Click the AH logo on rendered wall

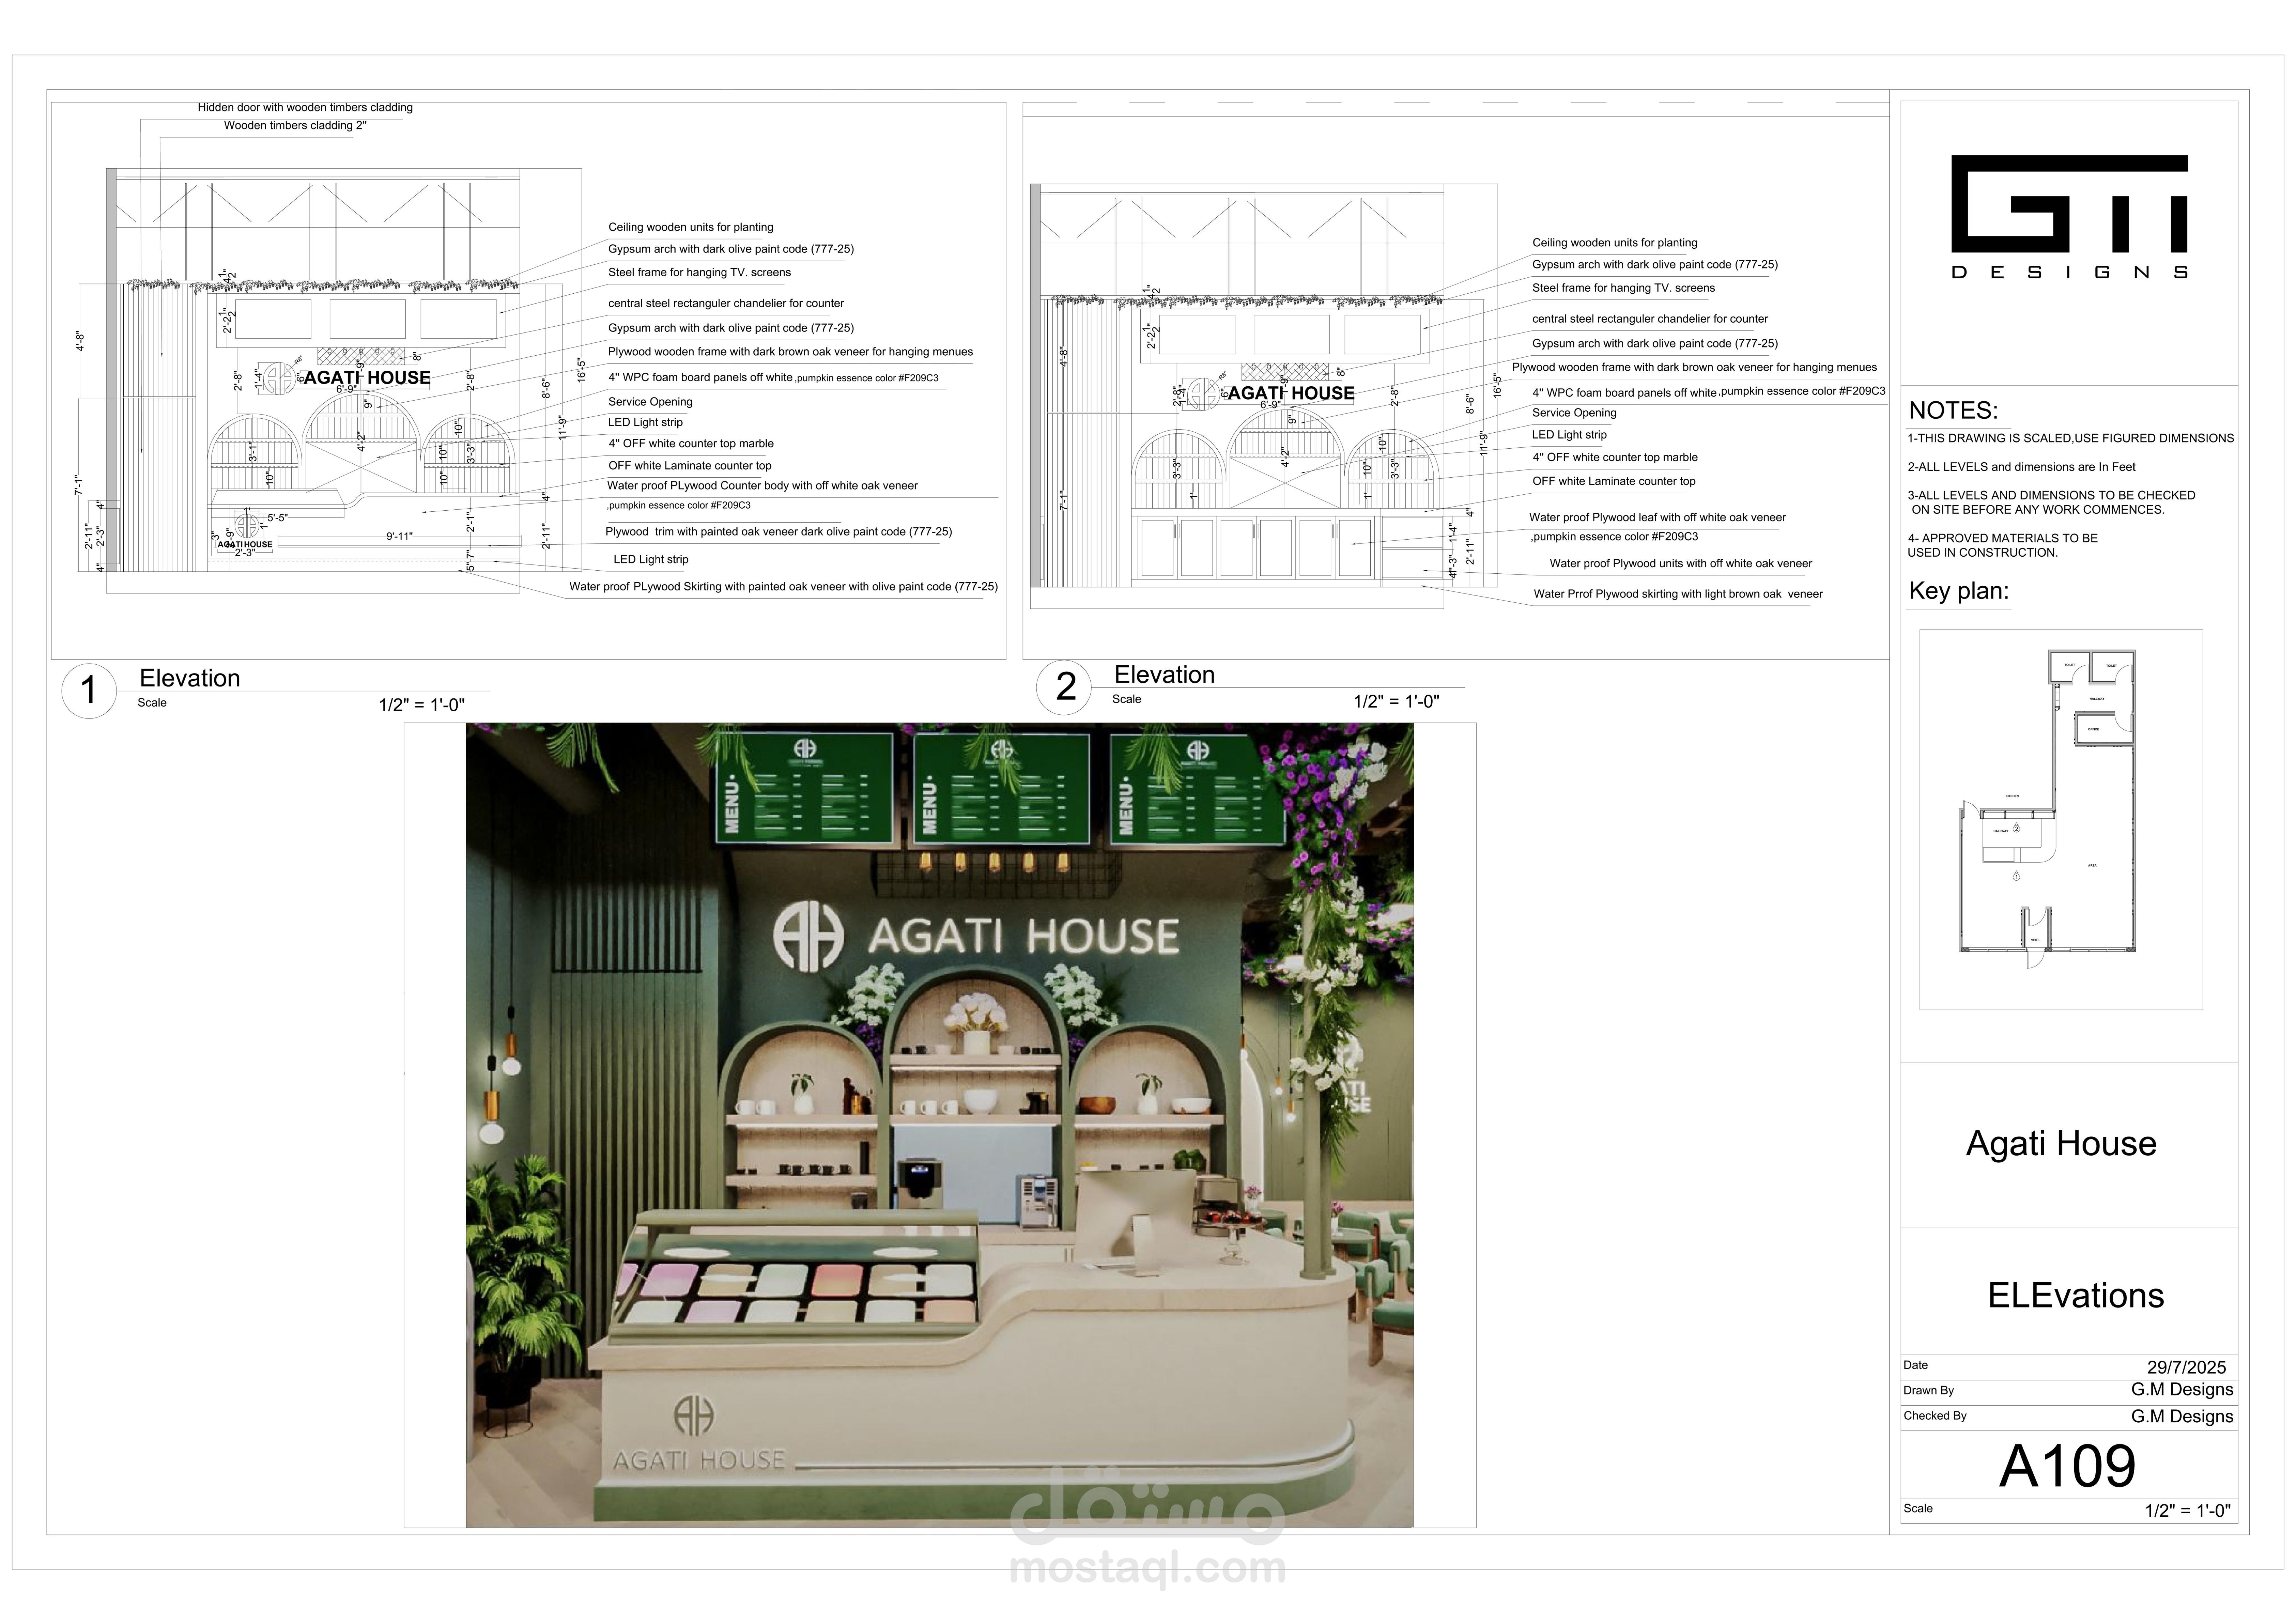click(808, 936)
